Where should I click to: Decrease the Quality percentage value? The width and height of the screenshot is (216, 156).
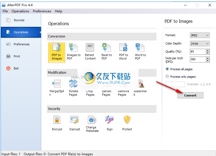click(207, 53)
